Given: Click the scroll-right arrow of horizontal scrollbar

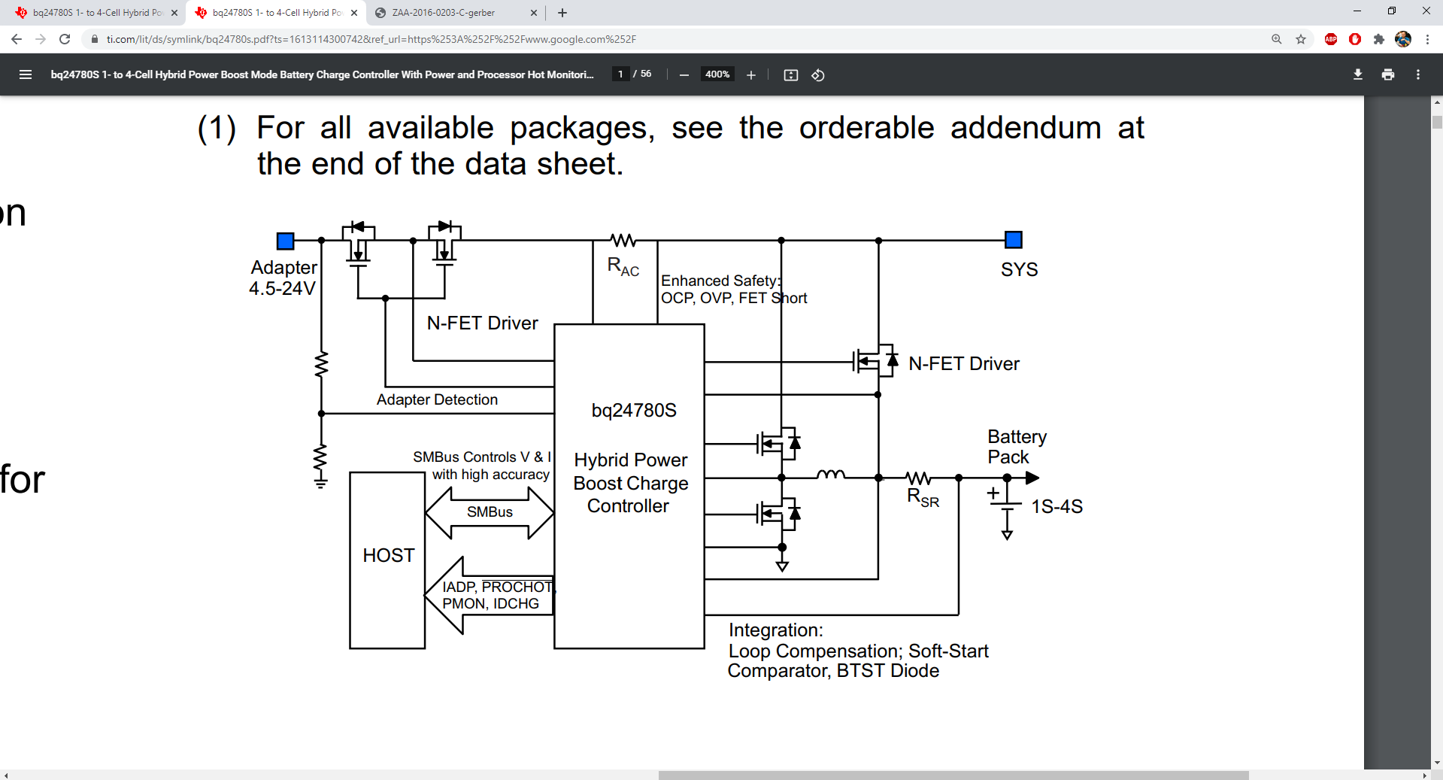Looking at the screenshot, I should pos(1425,775).
